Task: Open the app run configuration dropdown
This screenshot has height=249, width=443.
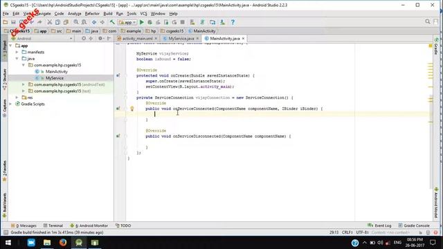Action: coord(127,22)
